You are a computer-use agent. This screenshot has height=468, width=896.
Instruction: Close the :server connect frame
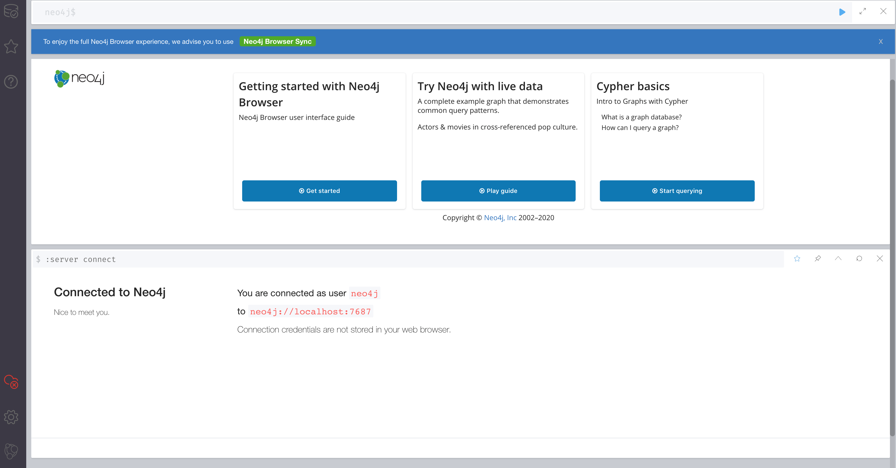click(x=880, y=258)
